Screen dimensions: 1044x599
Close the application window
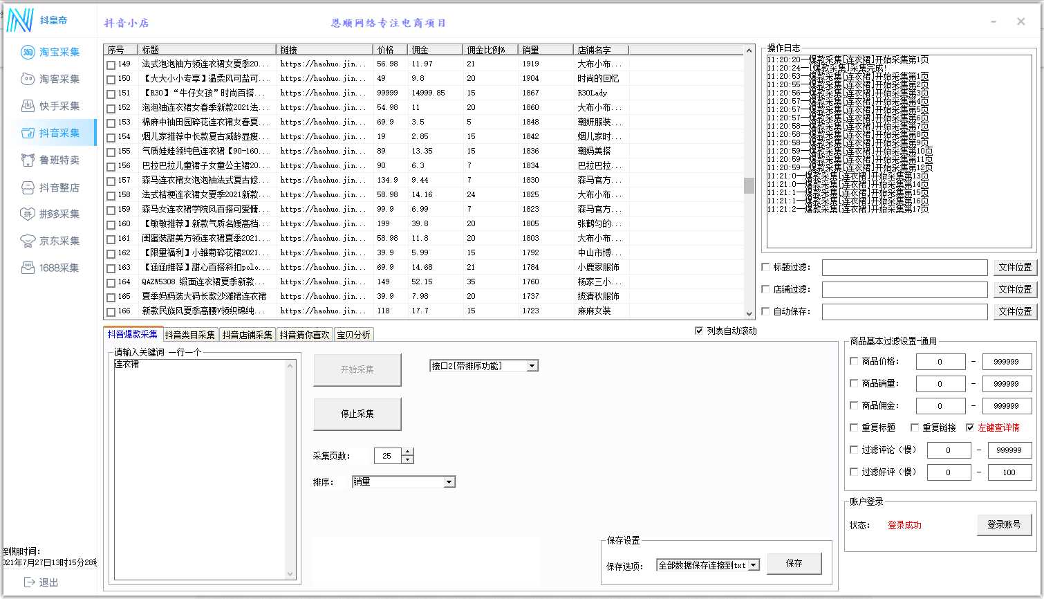pyautogui.click(x=1021, y=21)
